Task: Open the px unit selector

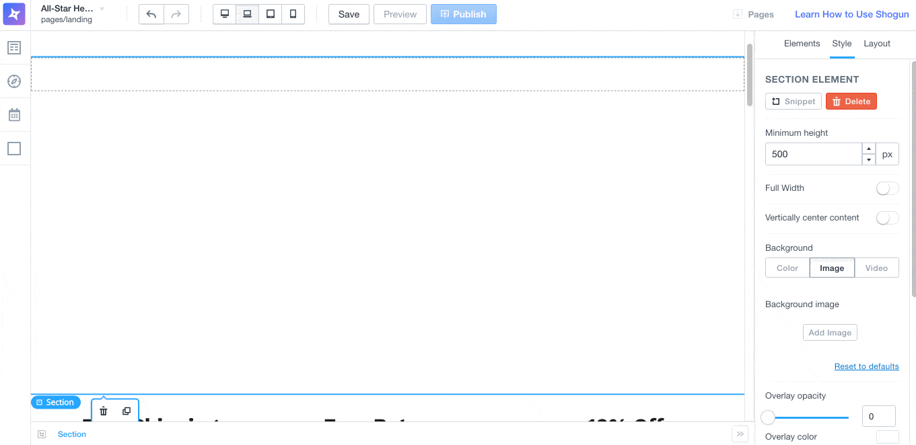Action: 887,154
